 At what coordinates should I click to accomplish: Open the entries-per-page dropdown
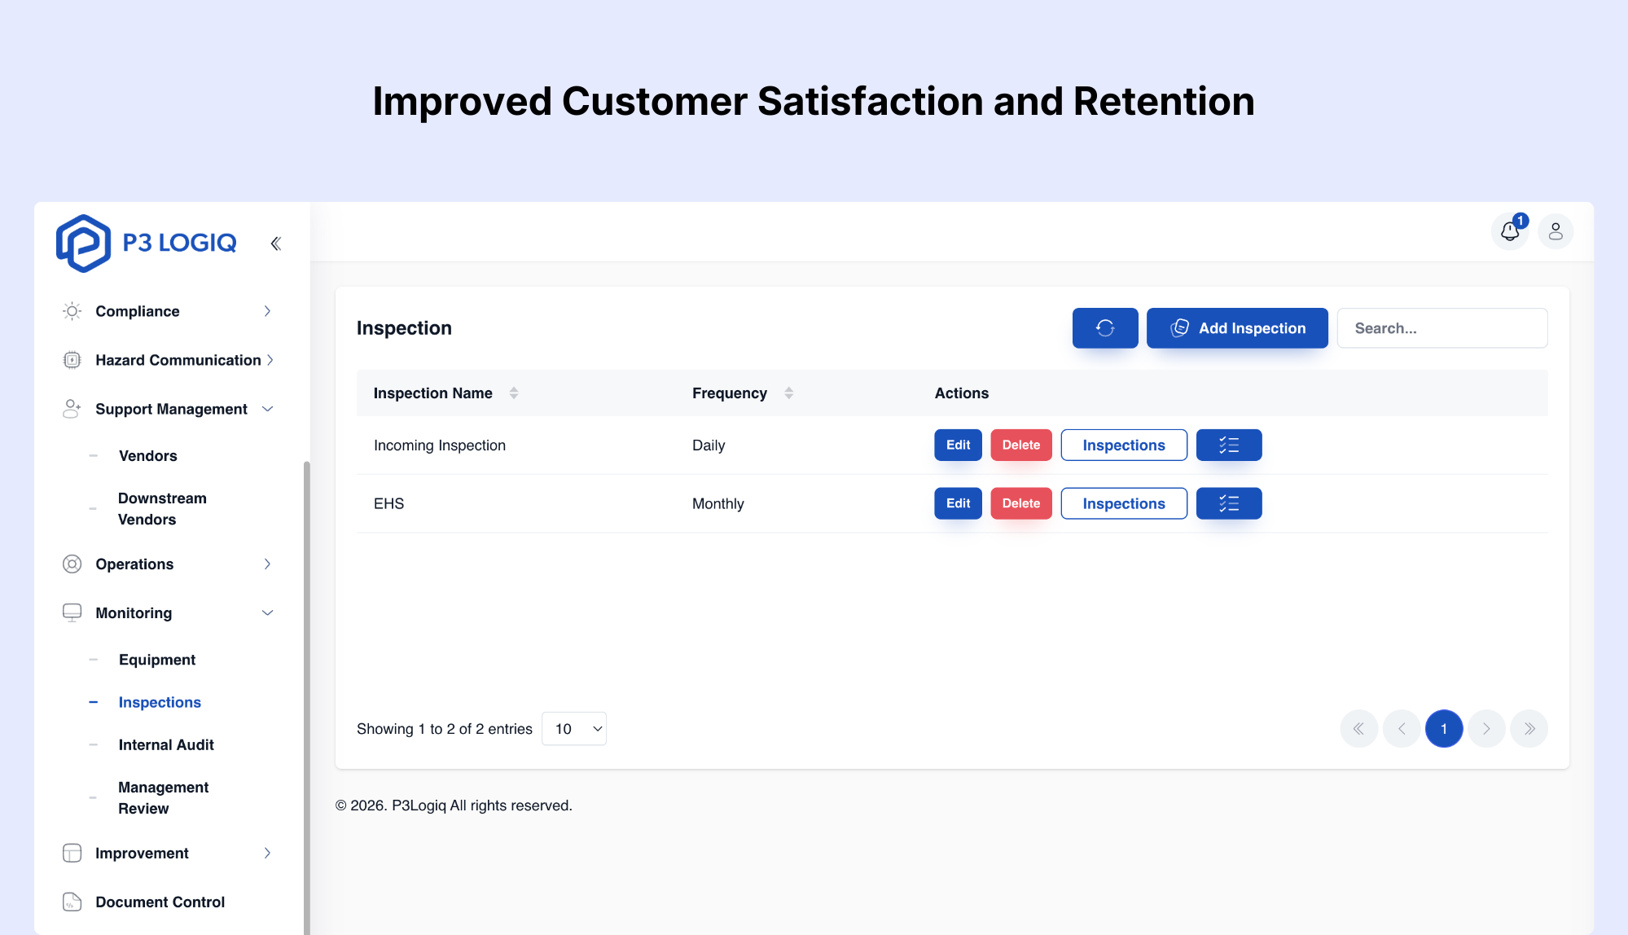point(574,729)
